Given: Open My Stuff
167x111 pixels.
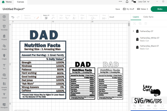Looking at the screenshot, I should coord(128,9).
